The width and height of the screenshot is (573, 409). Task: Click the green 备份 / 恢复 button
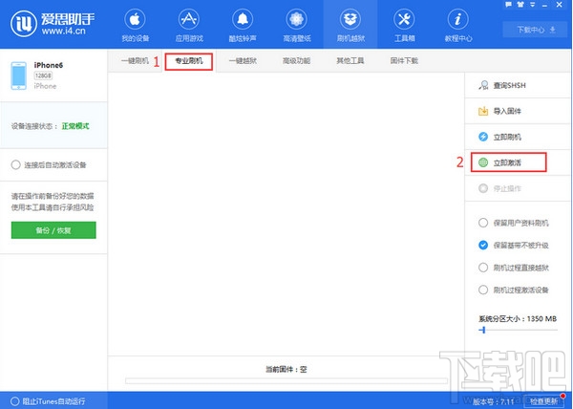(x=53, y=230)
